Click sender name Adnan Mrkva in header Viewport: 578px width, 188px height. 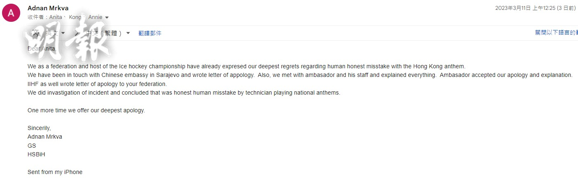(x=48, y=8)
